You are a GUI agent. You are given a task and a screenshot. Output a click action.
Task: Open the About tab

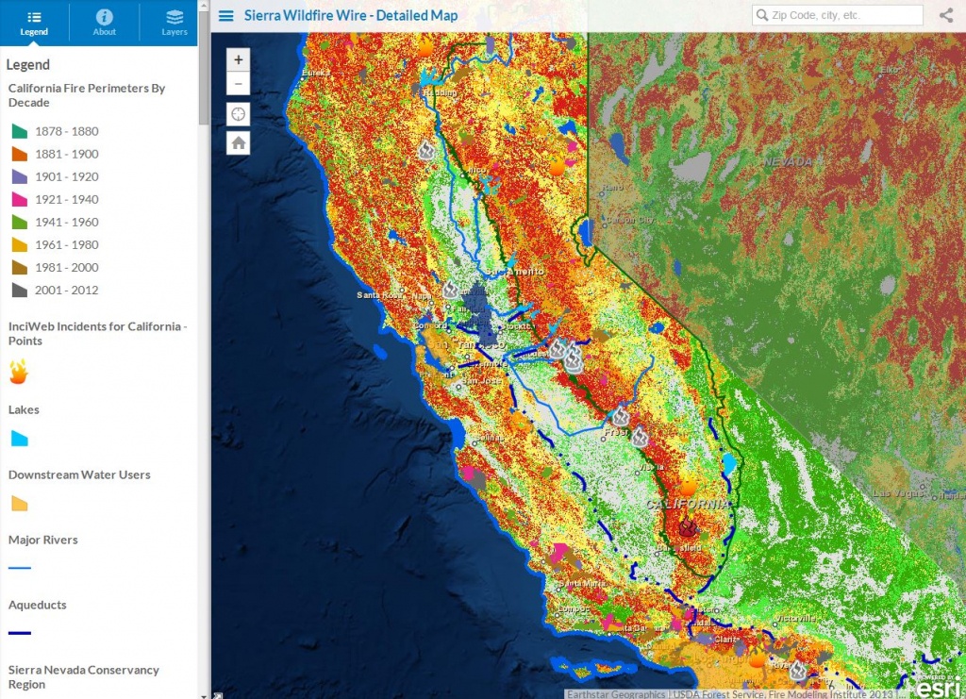pos(104,23)
